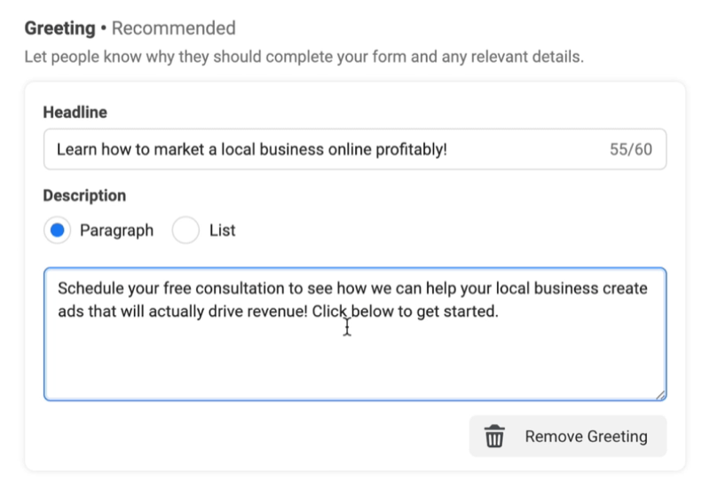Viewport: 710px width, 488px height.
Task: Click the Description label
Action: tap(84, 195)
